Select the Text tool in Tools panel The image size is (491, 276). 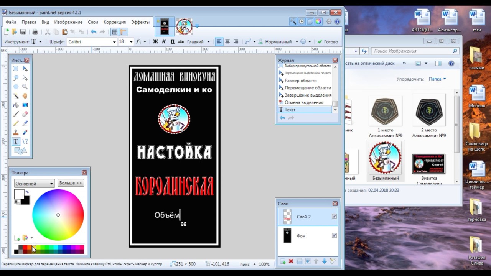coord(16,141)
